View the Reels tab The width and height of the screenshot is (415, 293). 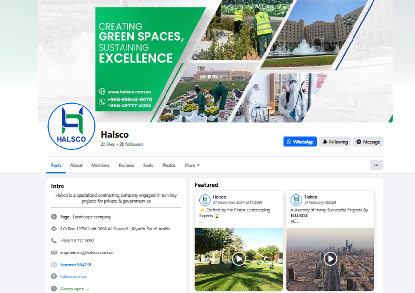coord(148,165)
